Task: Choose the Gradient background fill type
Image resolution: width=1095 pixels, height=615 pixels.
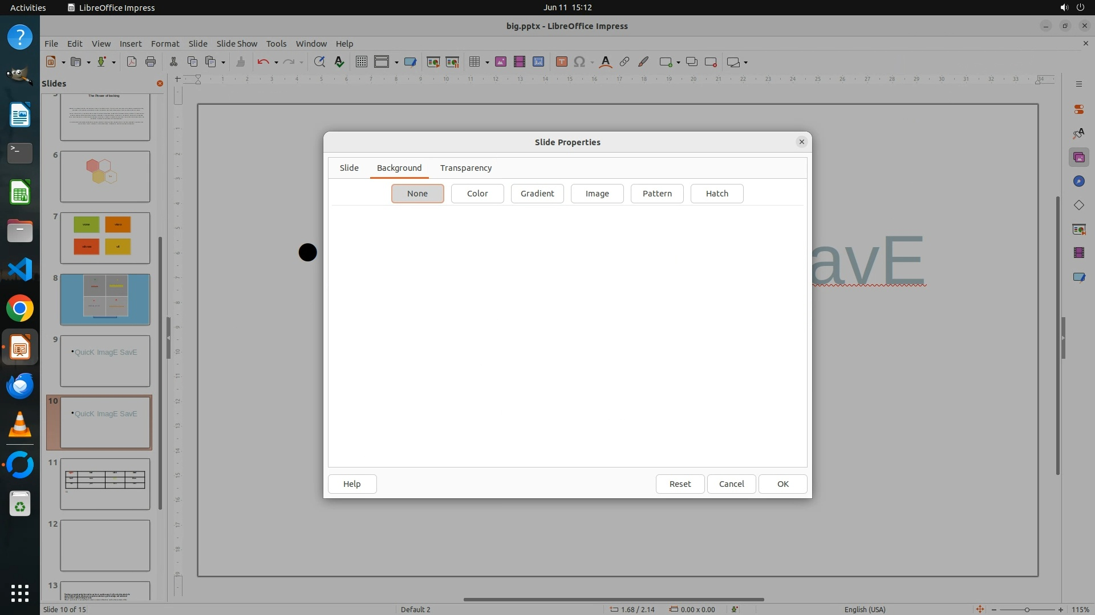Action: pos(537,194)
